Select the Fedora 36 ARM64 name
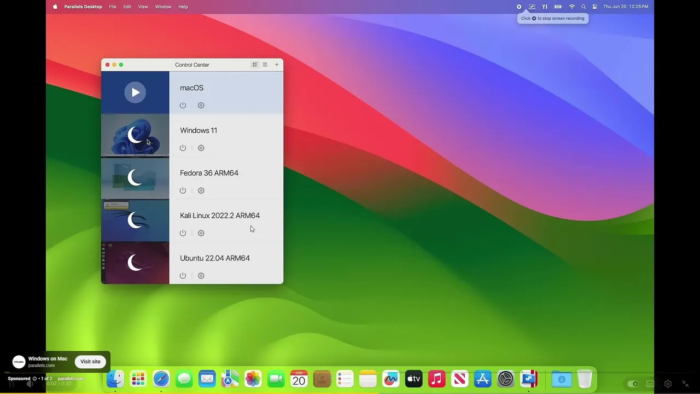 pos(209,173)
